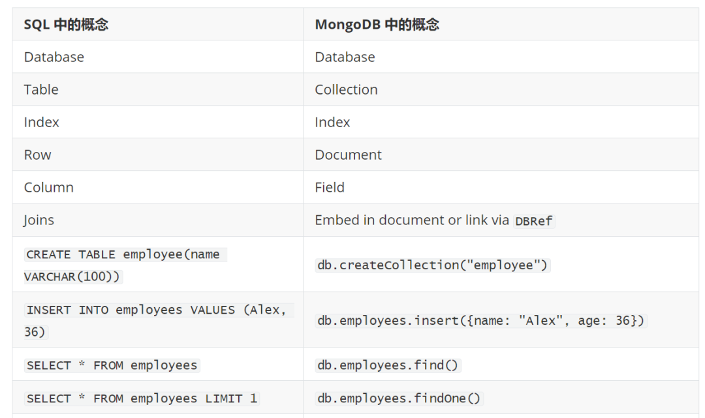Click the "Joins" cell text
The height and width of the screenshot is (418, 705).
coord(39,220)
